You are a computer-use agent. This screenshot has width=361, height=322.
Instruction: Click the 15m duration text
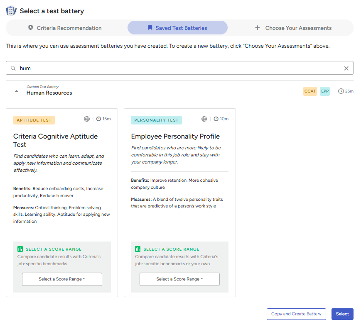[107, 119]
